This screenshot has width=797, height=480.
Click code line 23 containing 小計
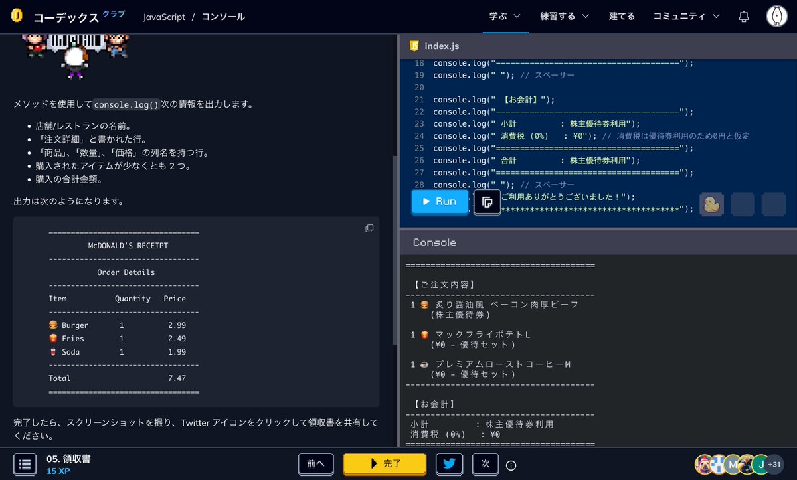pyautogui.click(x=536, y=123)
